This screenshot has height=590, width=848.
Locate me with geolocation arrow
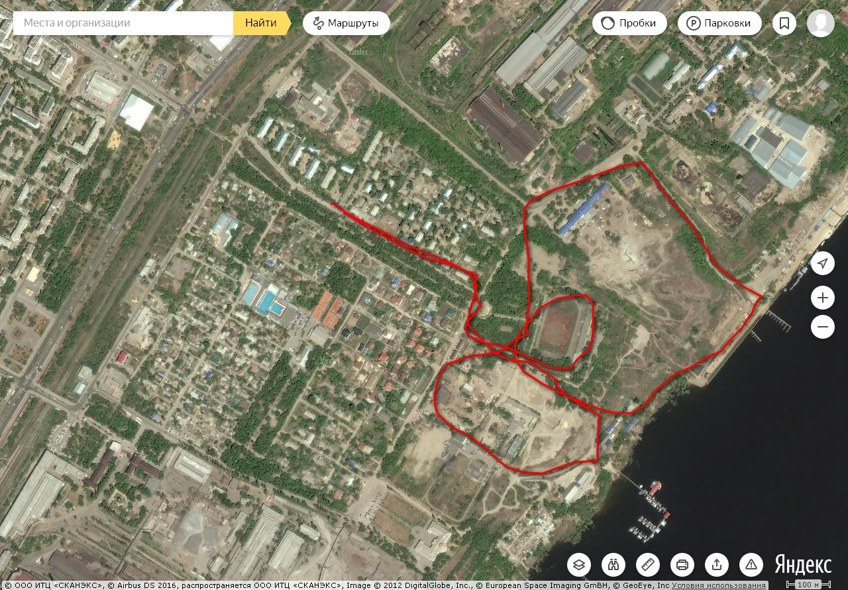point(823,263)
